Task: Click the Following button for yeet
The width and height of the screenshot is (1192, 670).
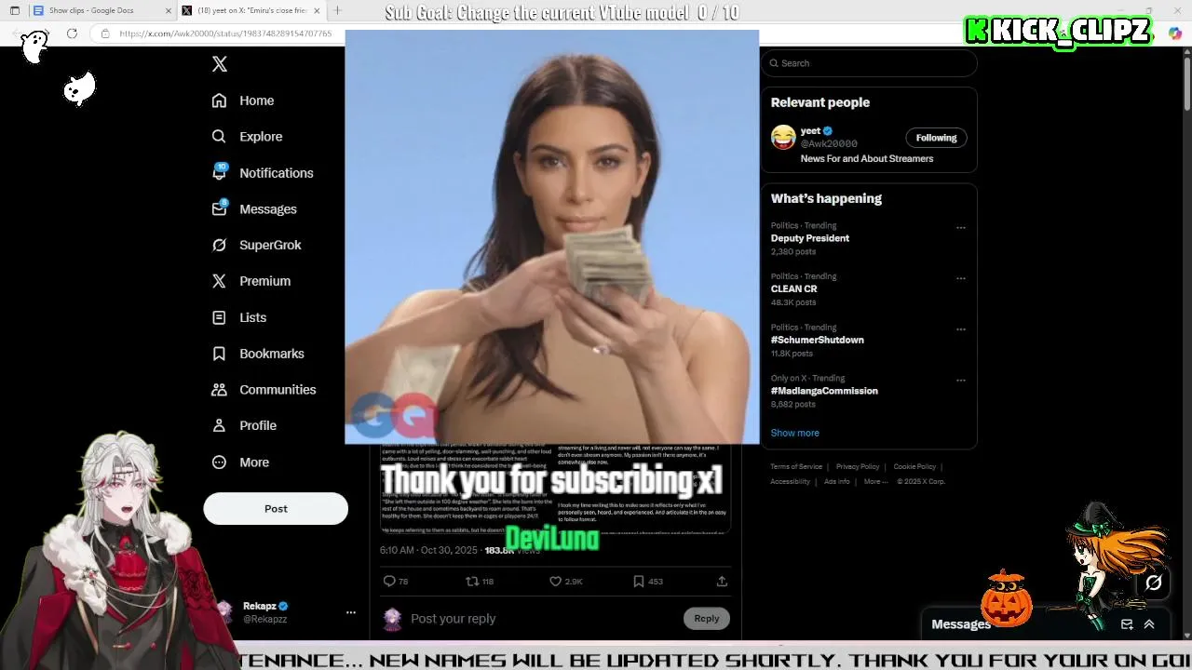Action: click(936, 138)
